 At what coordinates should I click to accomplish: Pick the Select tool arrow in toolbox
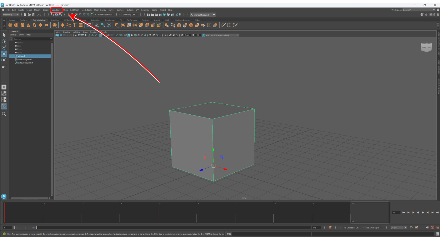[x=4, y=35]
